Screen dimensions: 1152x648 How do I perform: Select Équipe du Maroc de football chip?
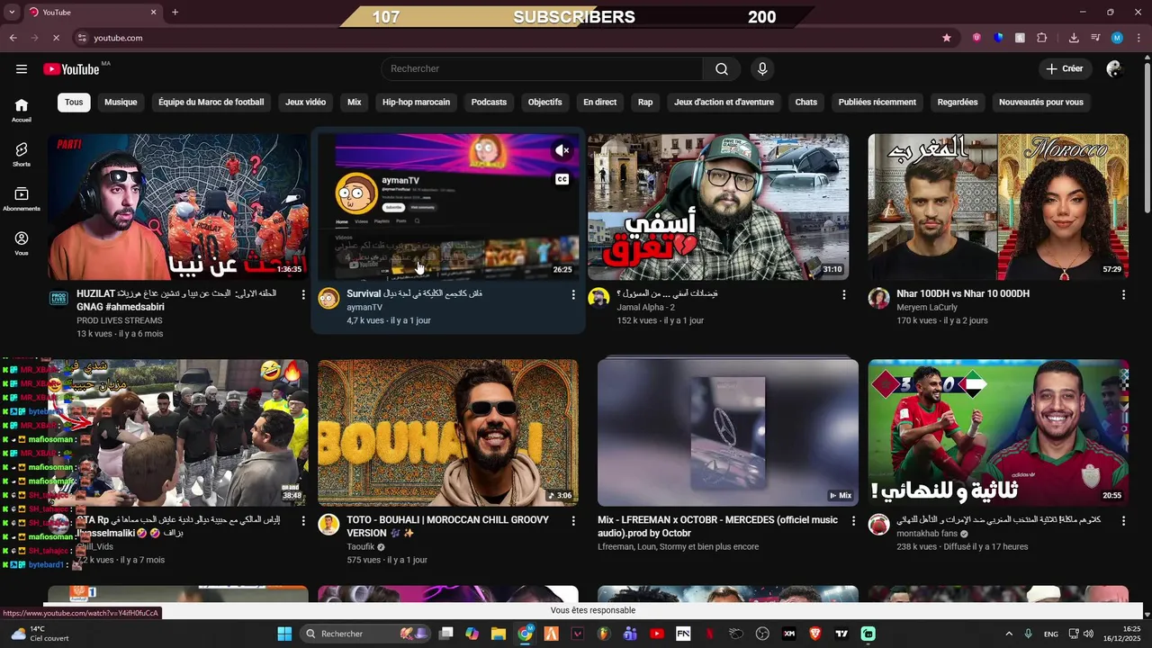211,102
